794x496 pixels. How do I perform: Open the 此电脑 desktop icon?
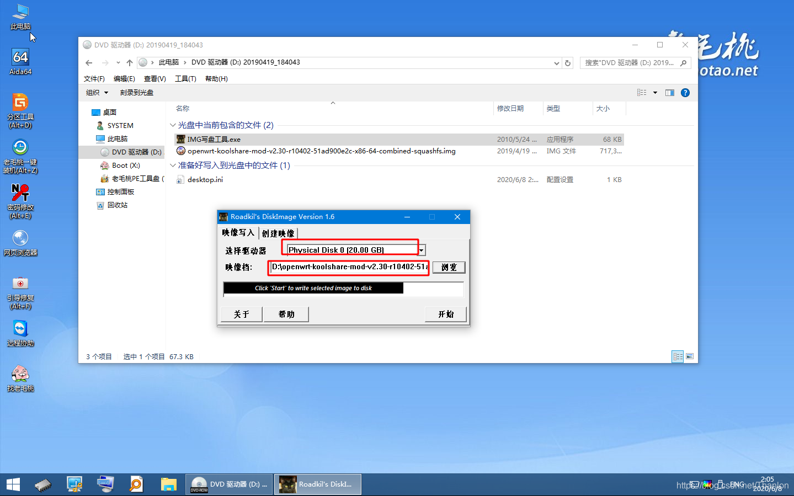20,17
